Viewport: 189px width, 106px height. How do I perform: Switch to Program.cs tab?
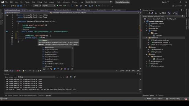tap(30, 10)
